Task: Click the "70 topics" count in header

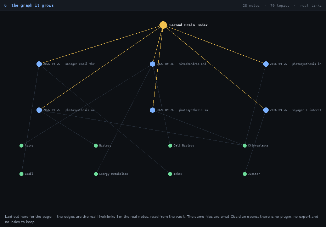Action: 280,6
